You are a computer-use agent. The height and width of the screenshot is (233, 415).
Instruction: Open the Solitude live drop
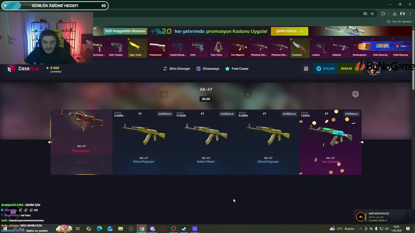tap(340, 48)
